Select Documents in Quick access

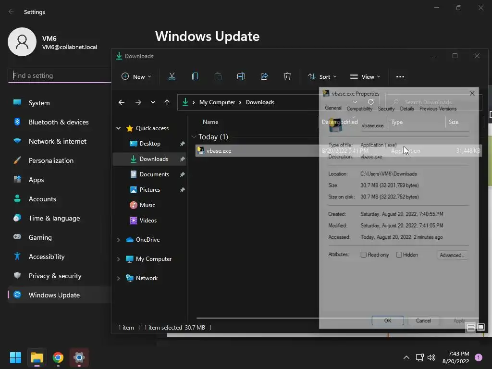(154, 174)
